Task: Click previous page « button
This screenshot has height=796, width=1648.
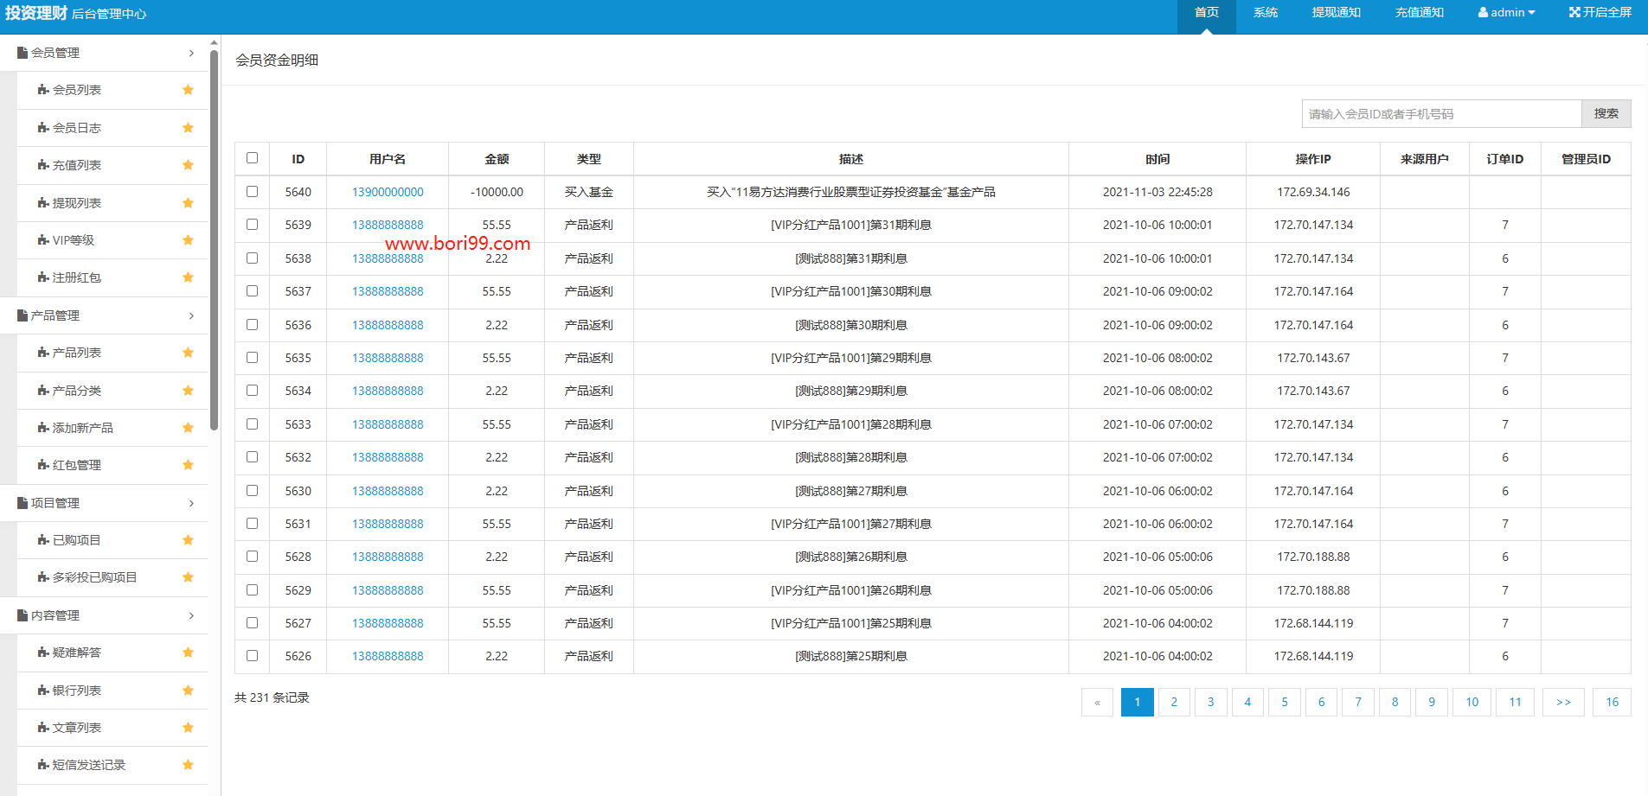Action: click(1097, 702)
